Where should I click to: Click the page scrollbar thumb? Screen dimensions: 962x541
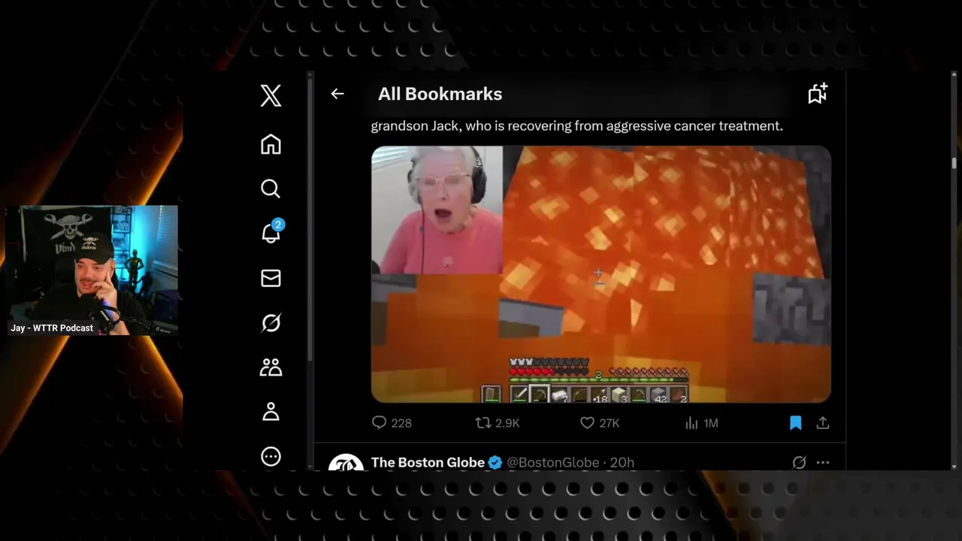954,163
